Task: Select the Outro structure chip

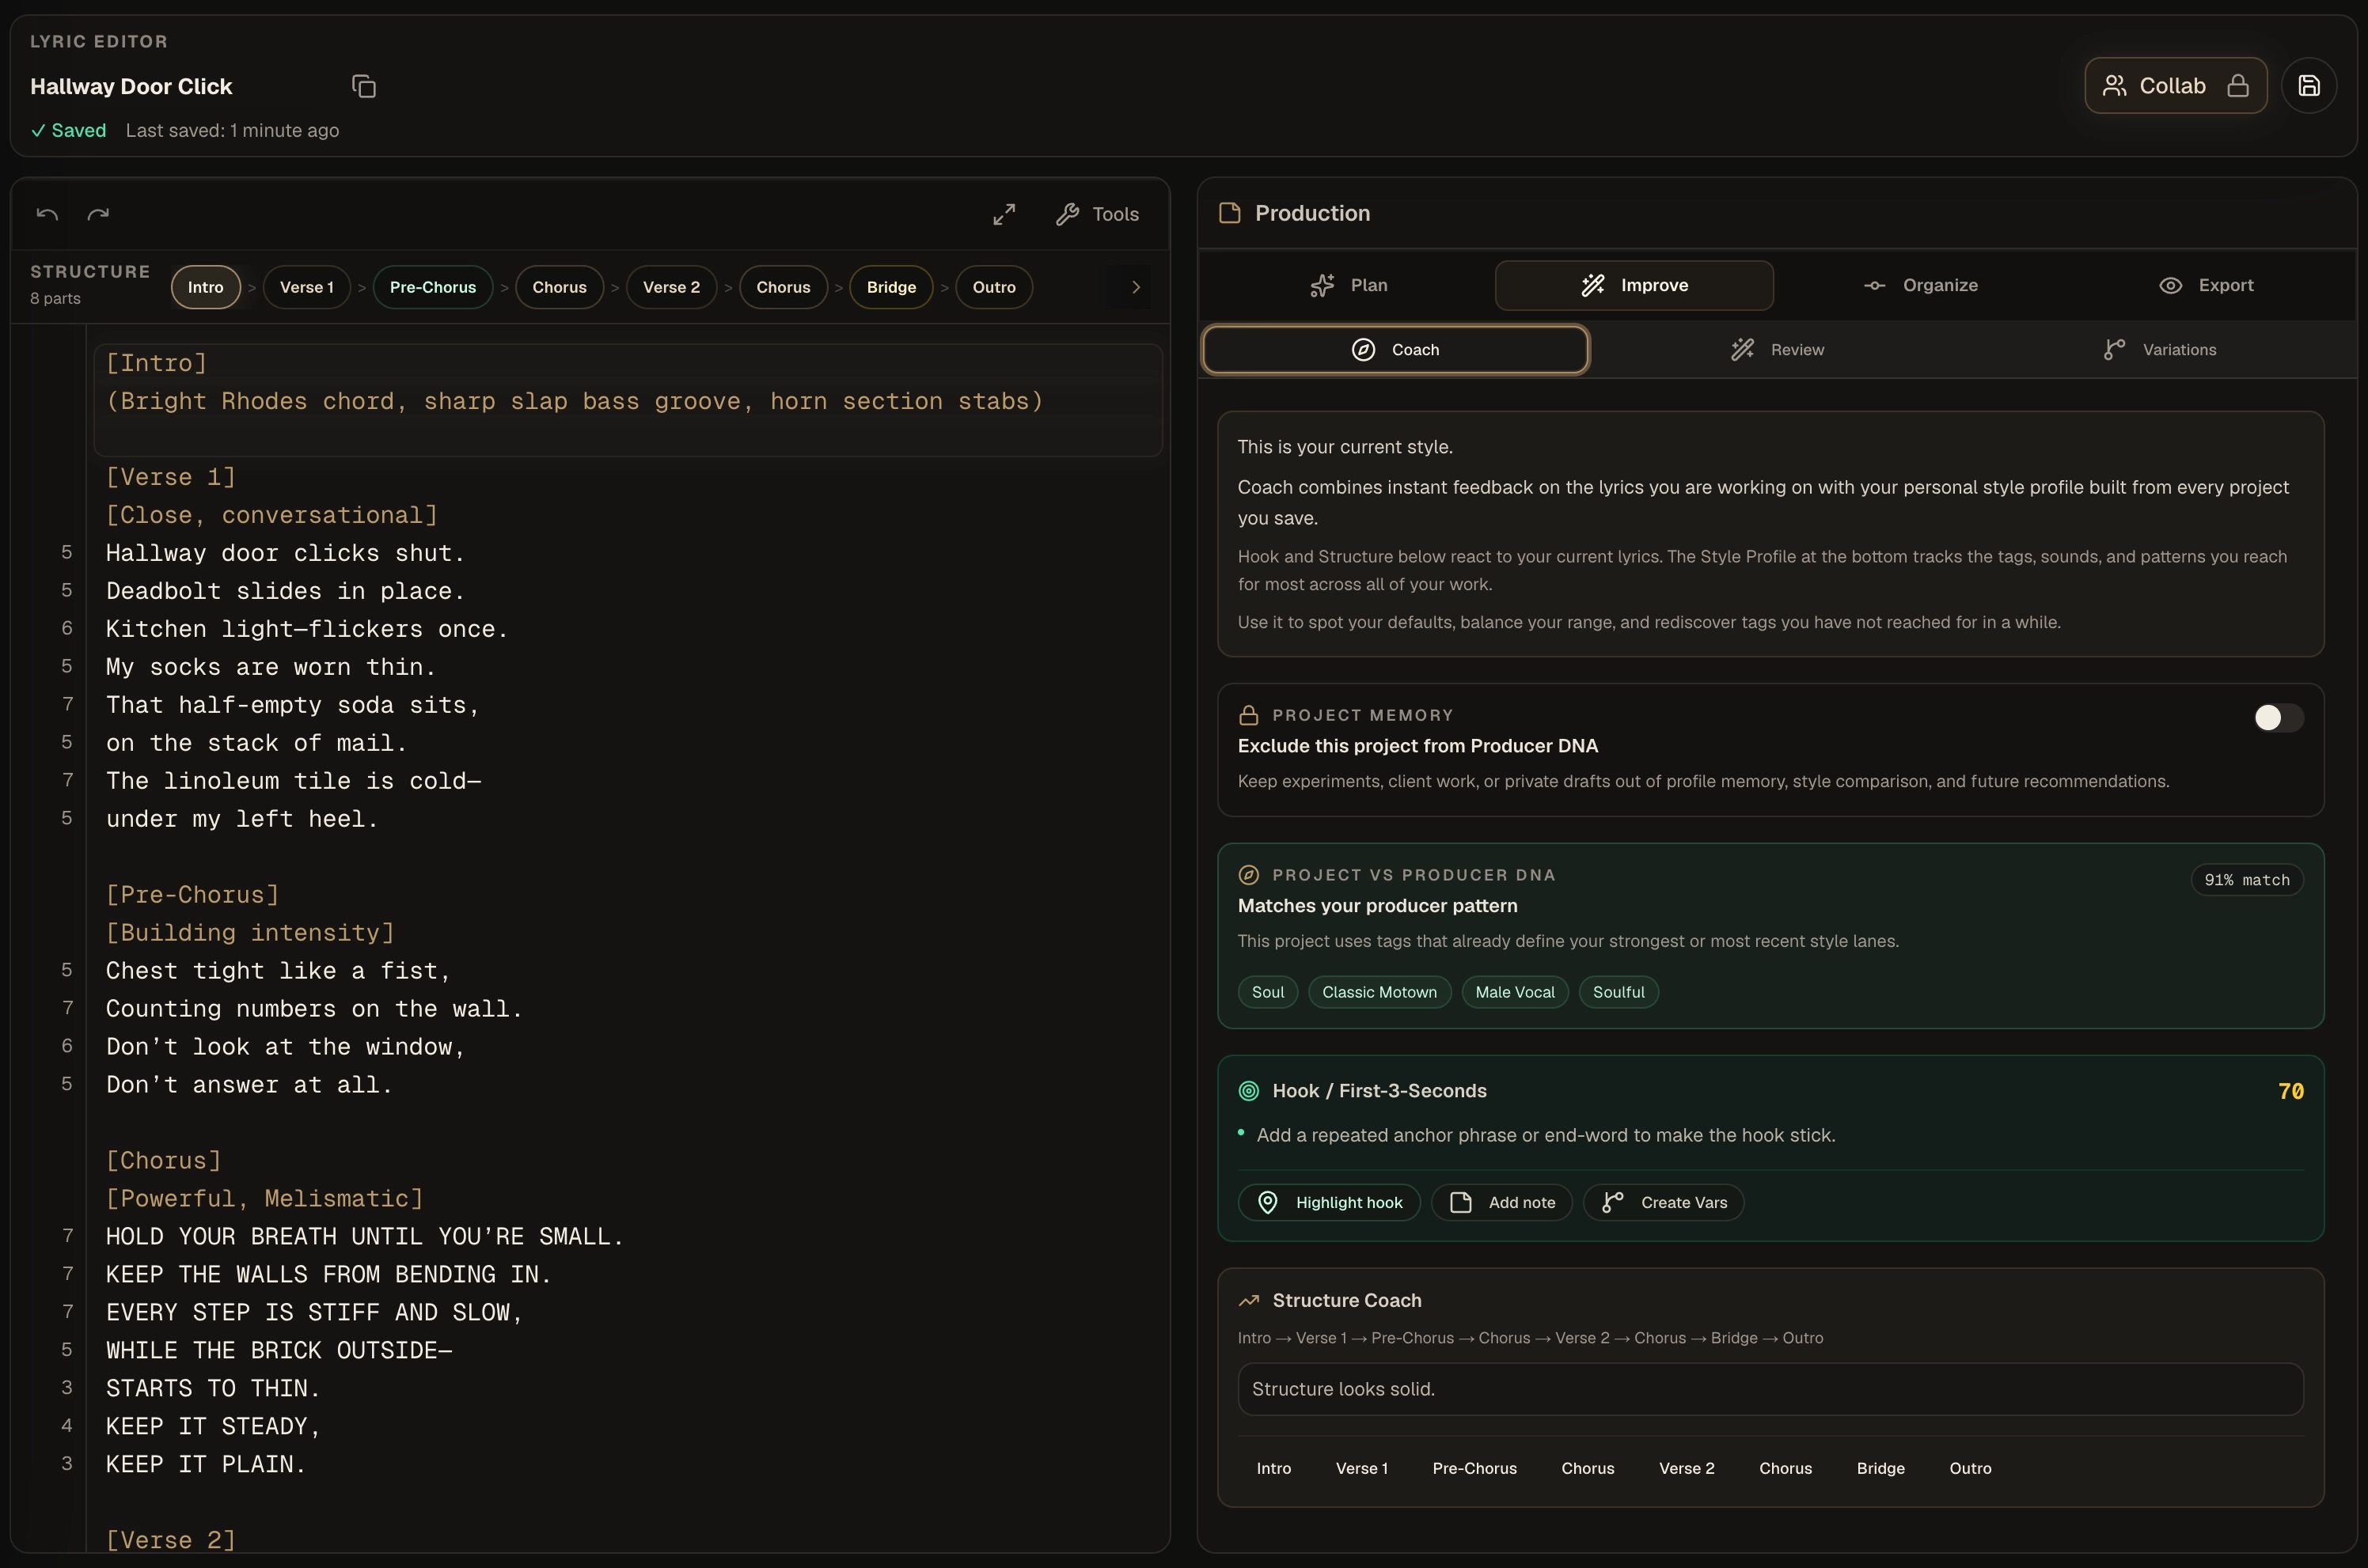Action: 994,287
